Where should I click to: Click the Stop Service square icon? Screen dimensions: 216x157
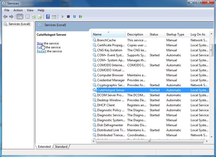click(68, 17)
